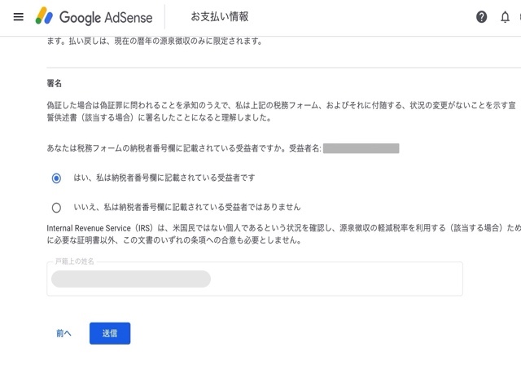Select the はい beneficiary radio button
The image size is (521, 391).
click(x=56, y=178)
